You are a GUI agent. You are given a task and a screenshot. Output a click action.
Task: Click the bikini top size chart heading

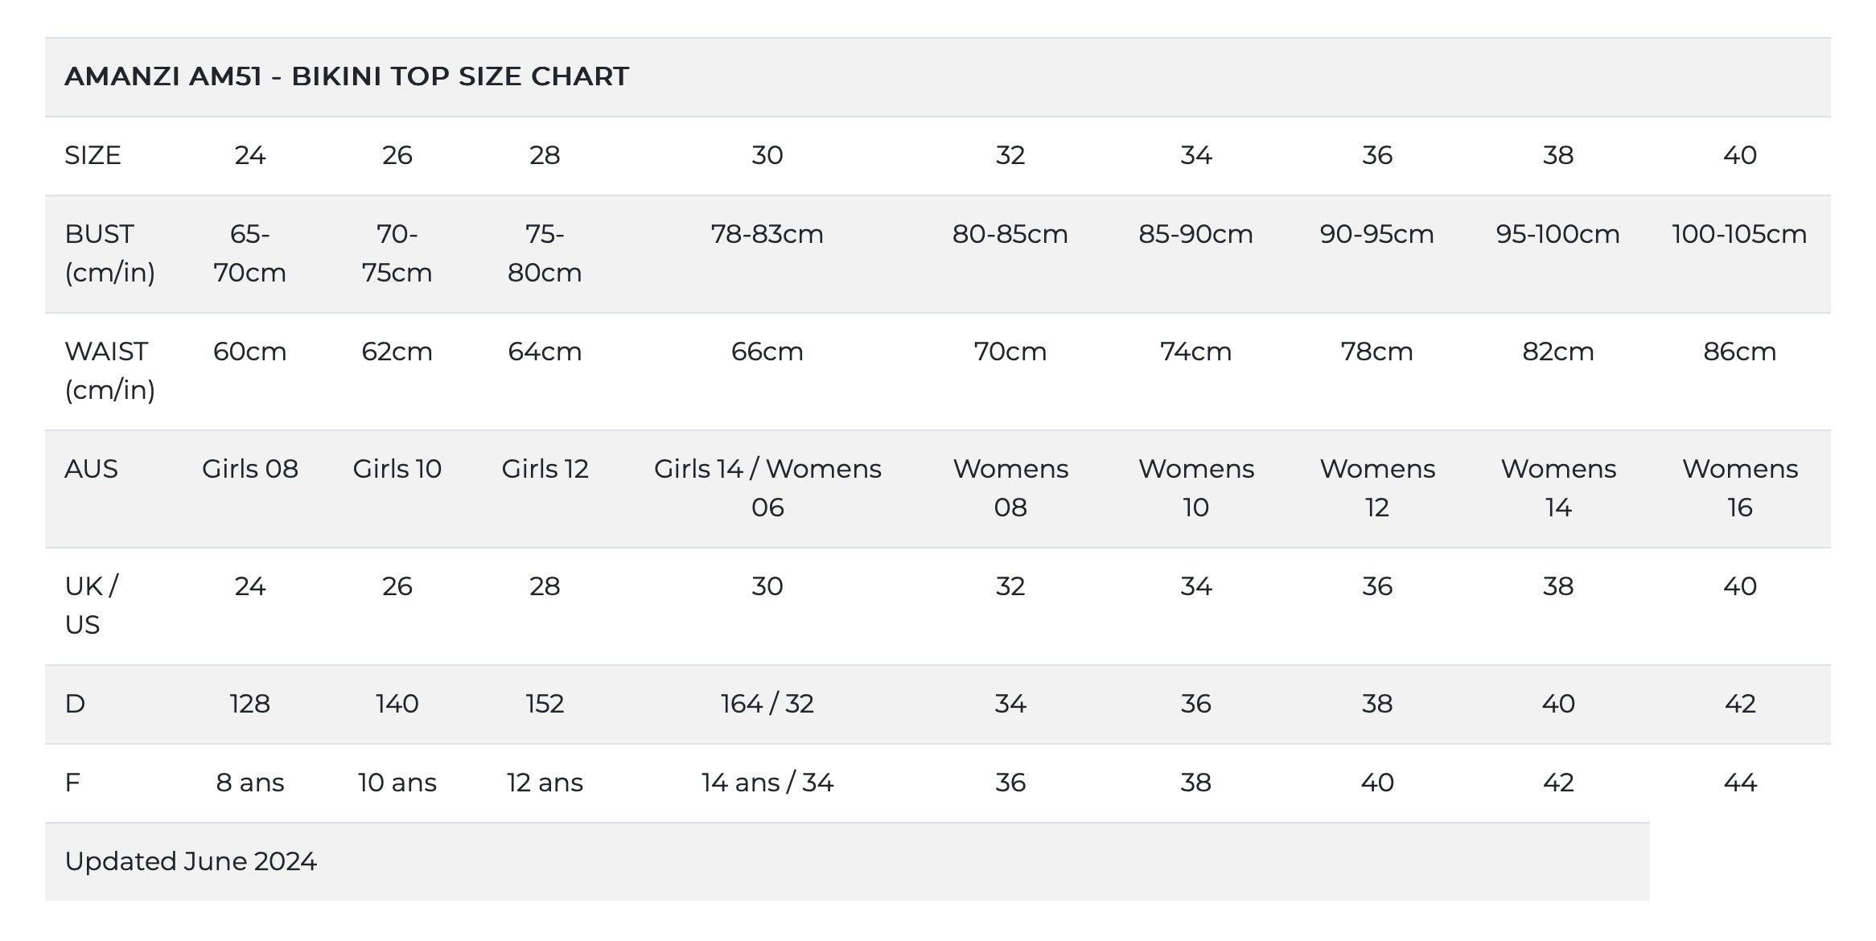[347, 76]
